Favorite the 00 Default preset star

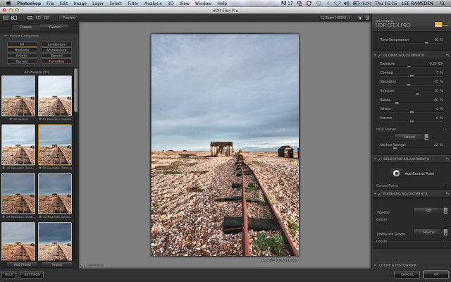pos(11,119)
